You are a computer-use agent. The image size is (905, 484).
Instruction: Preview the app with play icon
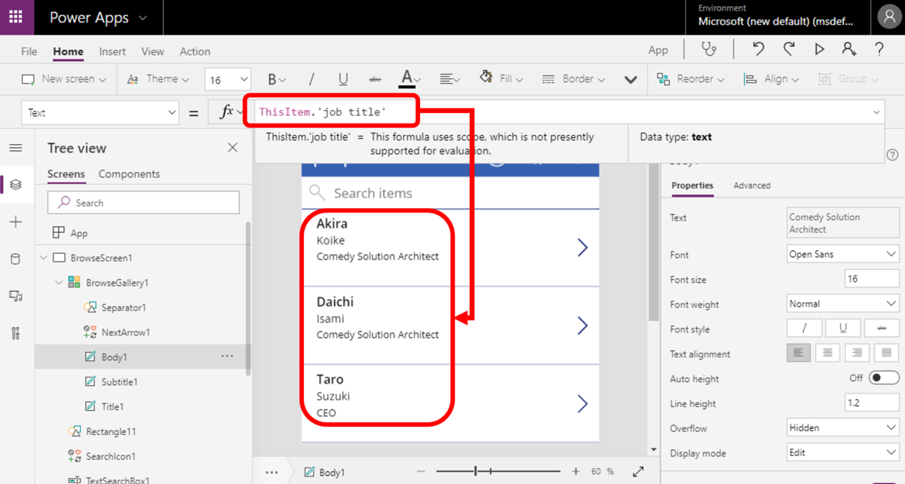820,50
